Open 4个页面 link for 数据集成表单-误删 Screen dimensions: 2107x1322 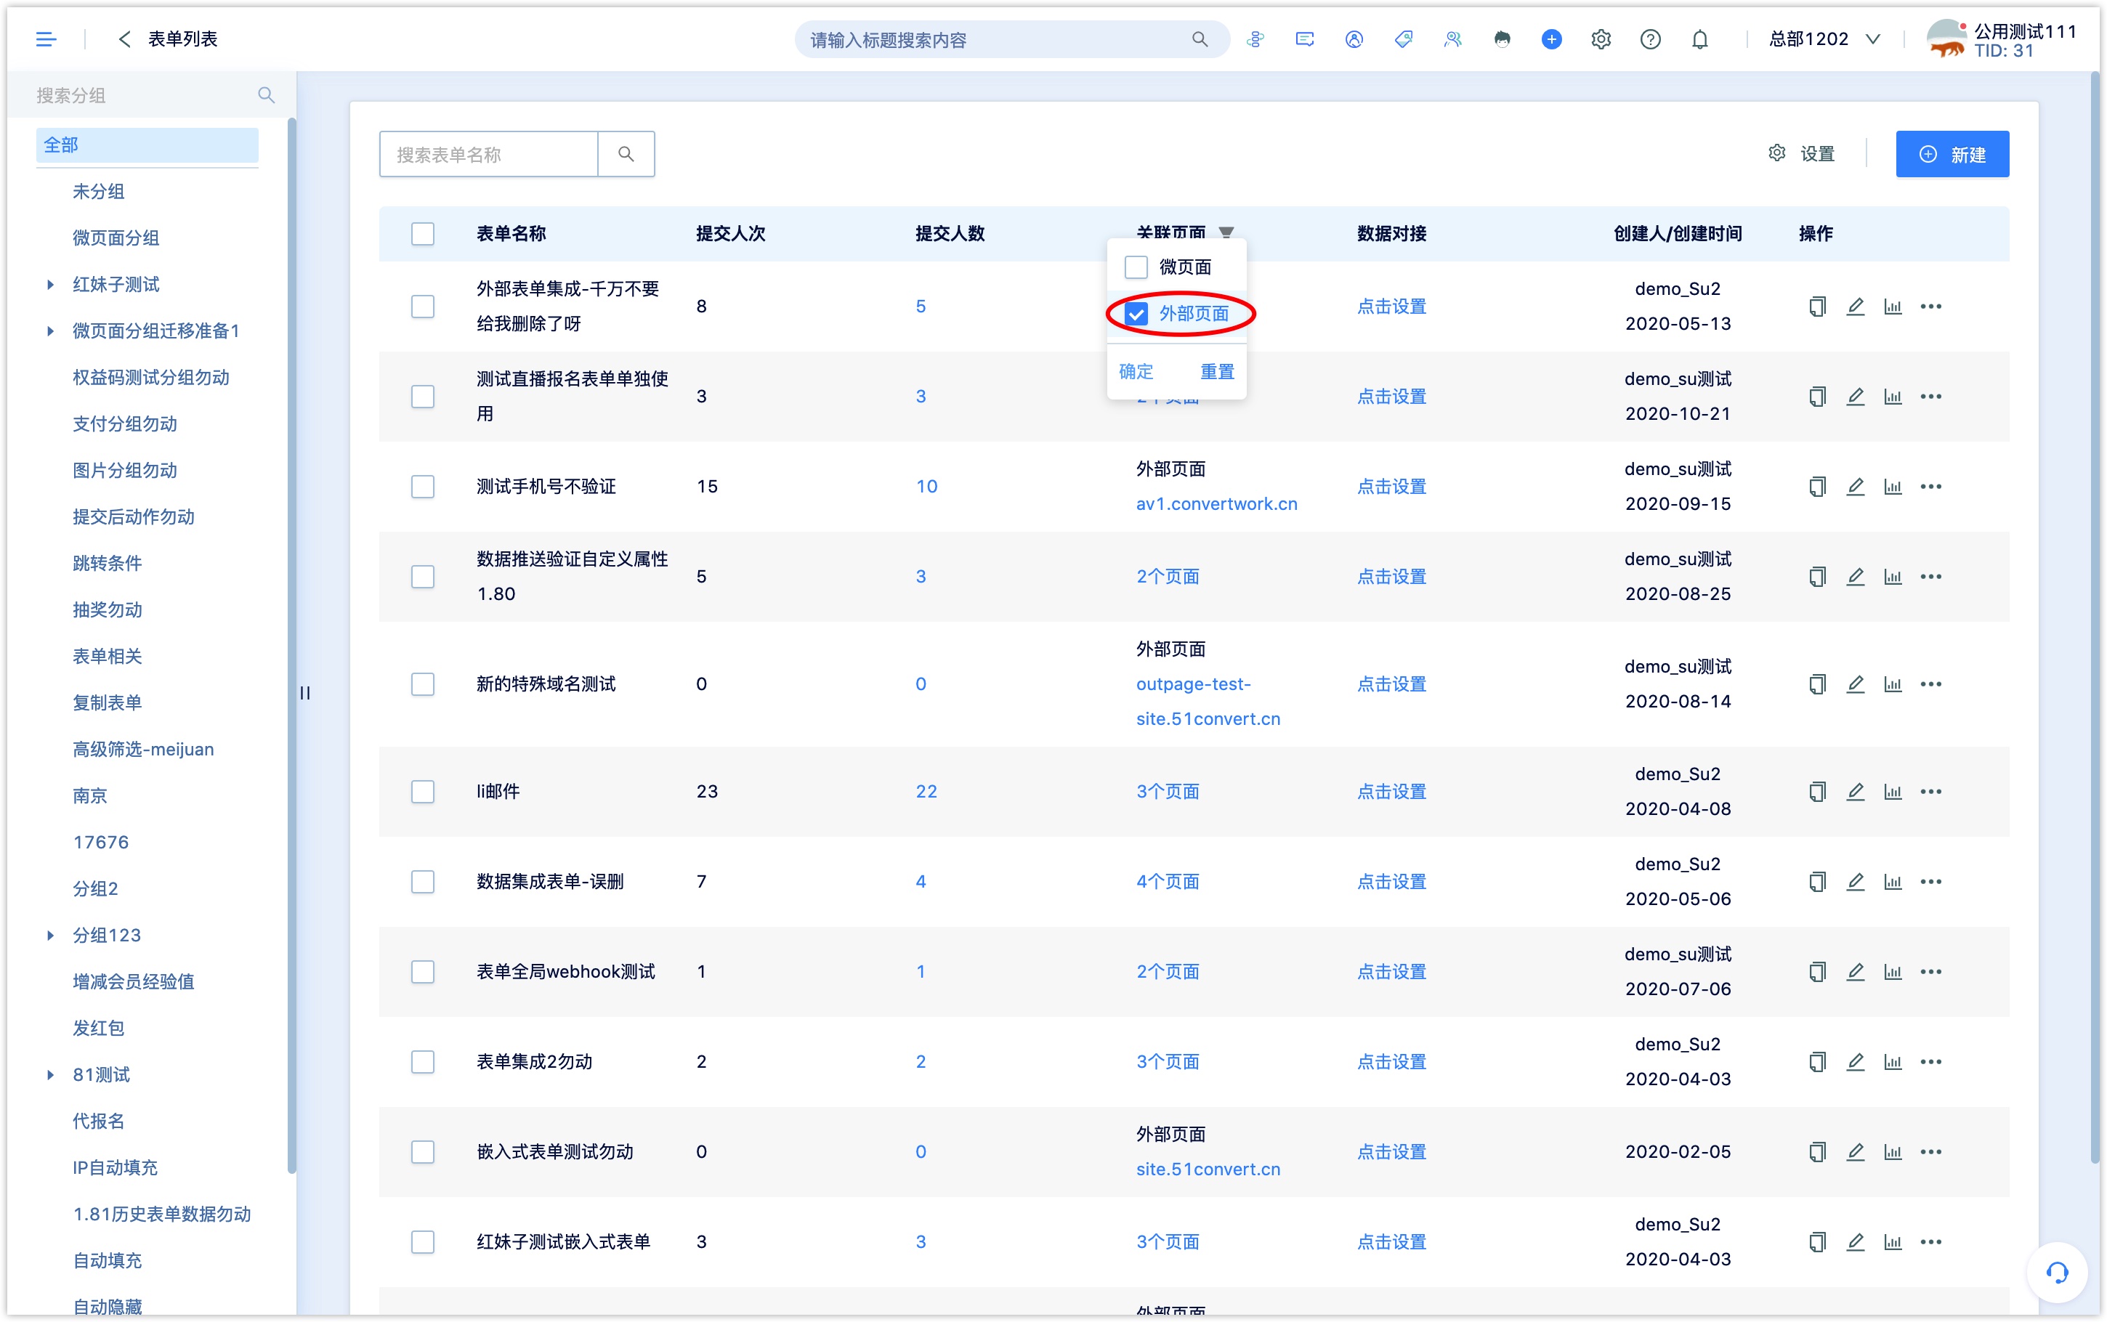[x=1167, y=881]
